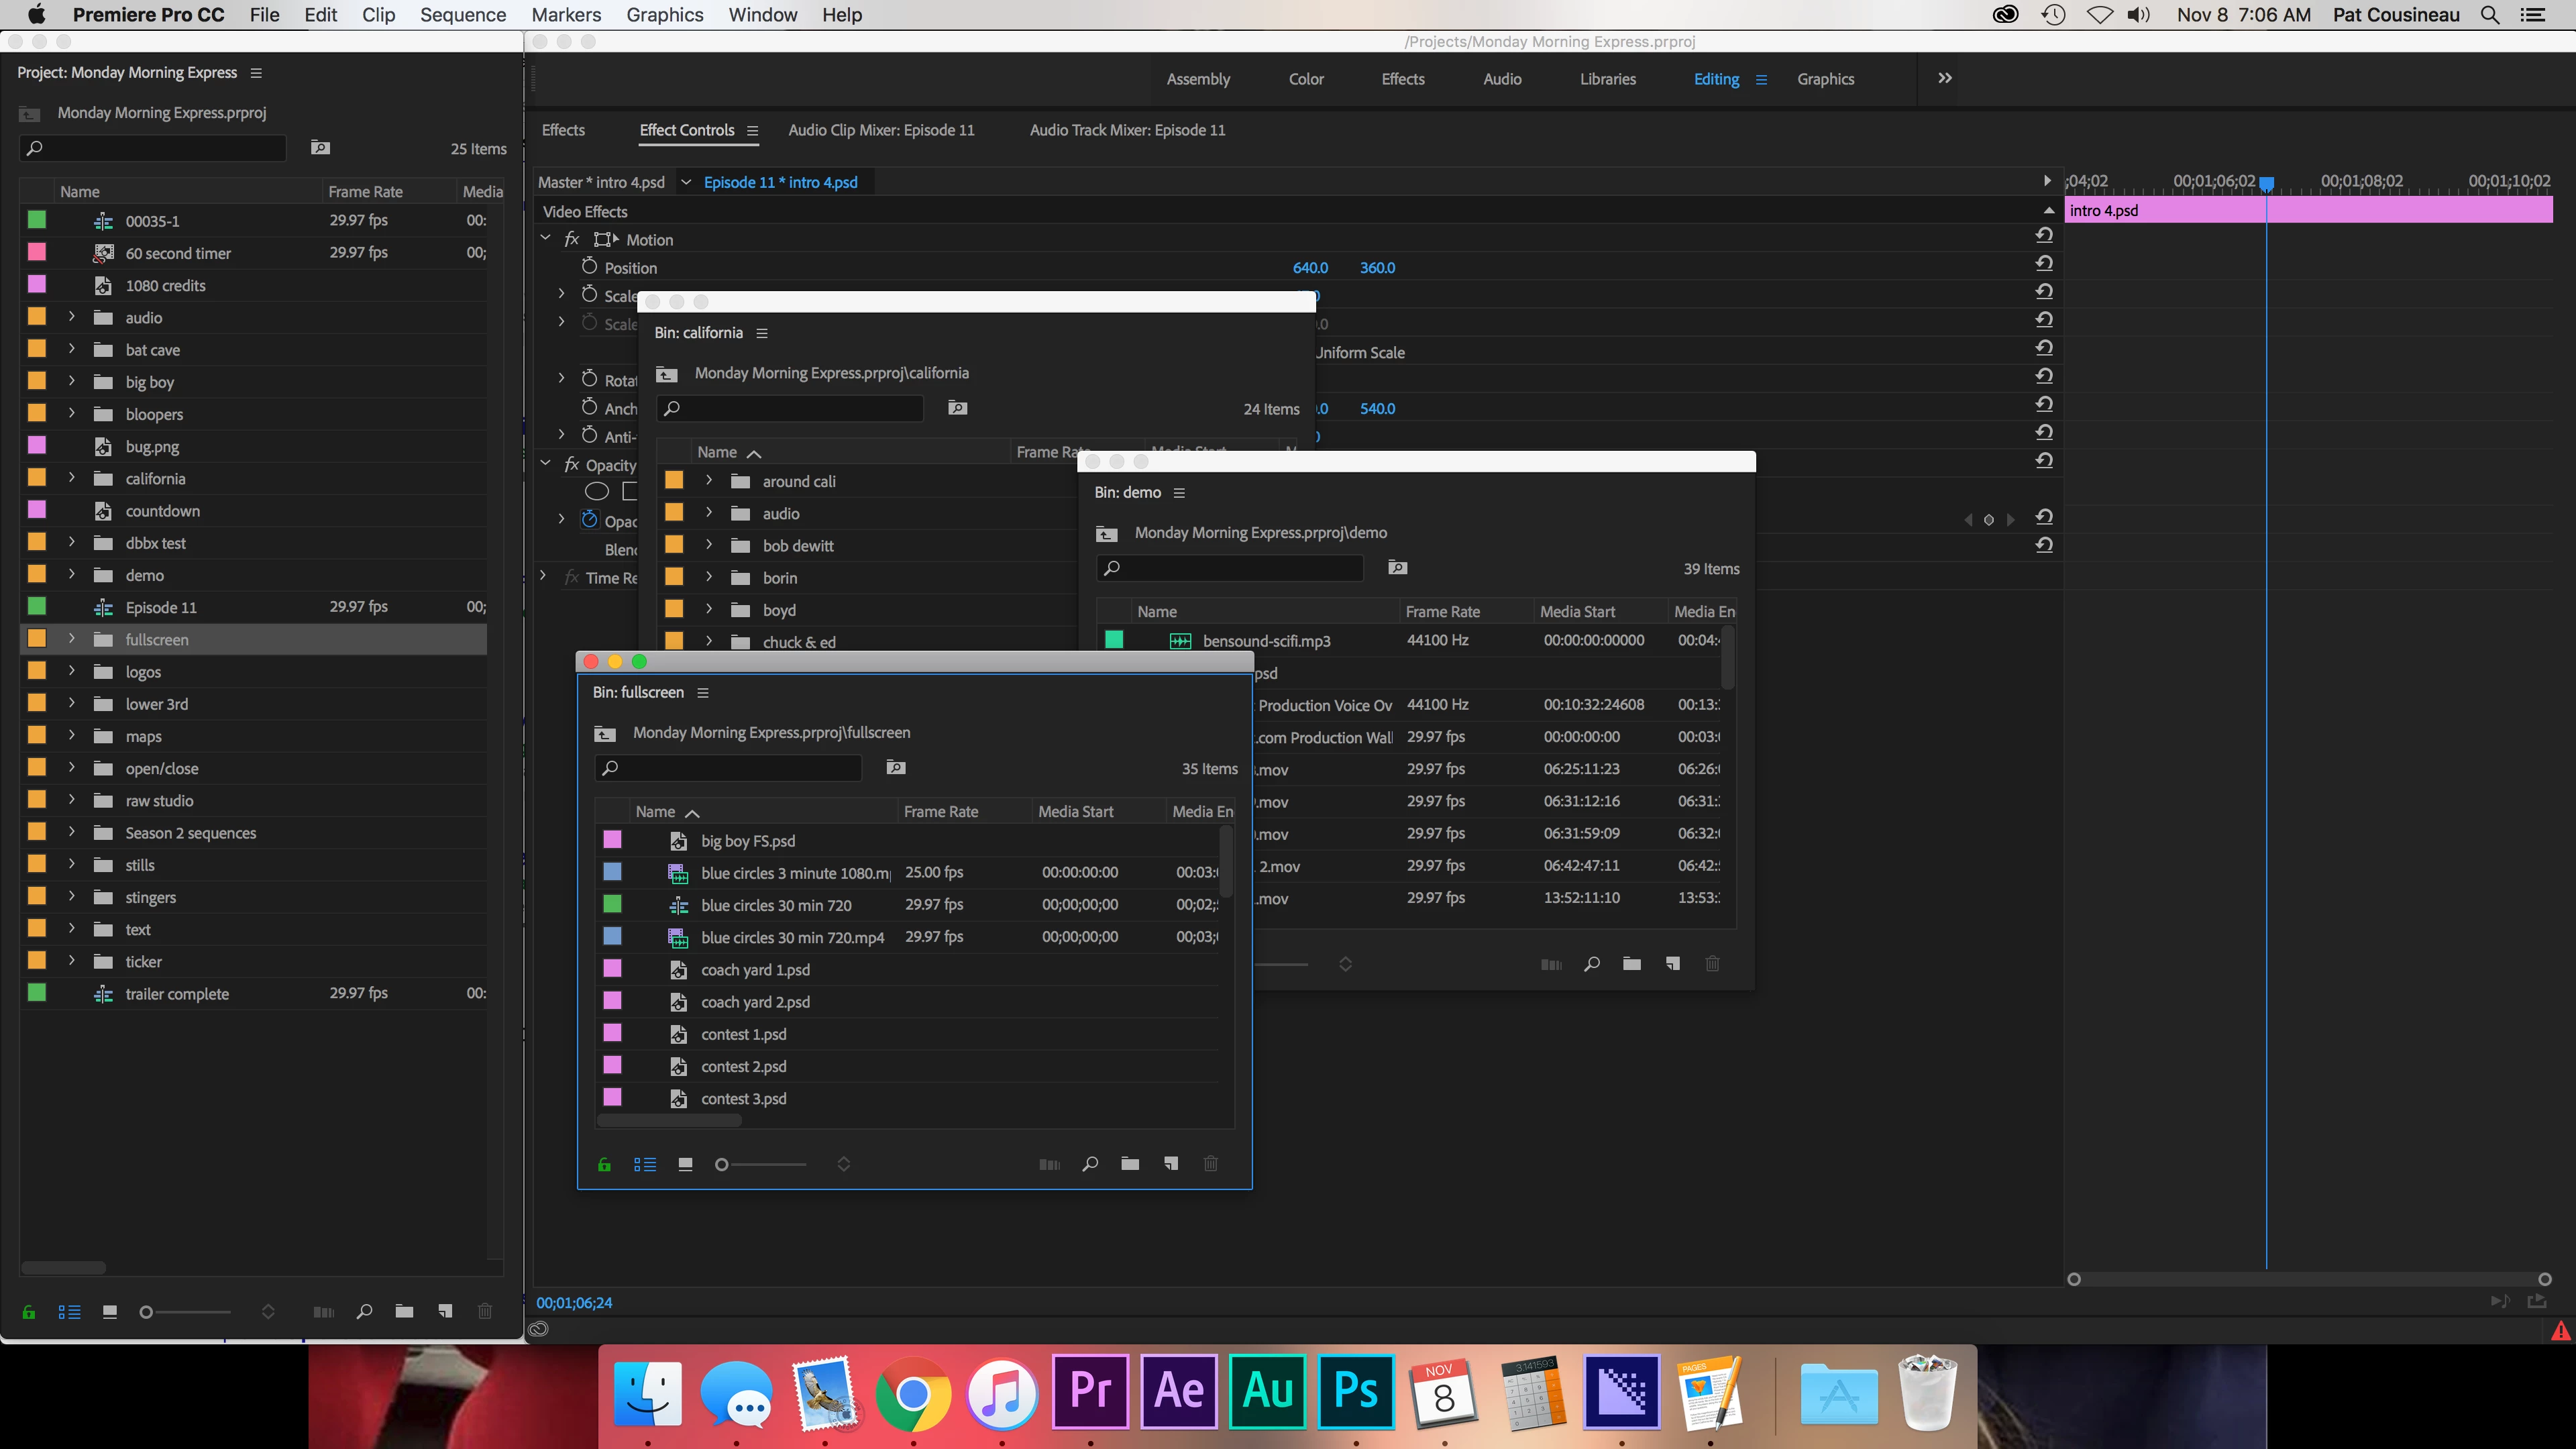
Task: Click Find icon in fullscreen bin
Action: (1090, 1163)
